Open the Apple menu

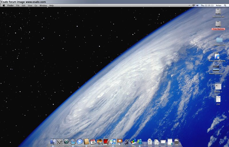[x=4, y=5]
